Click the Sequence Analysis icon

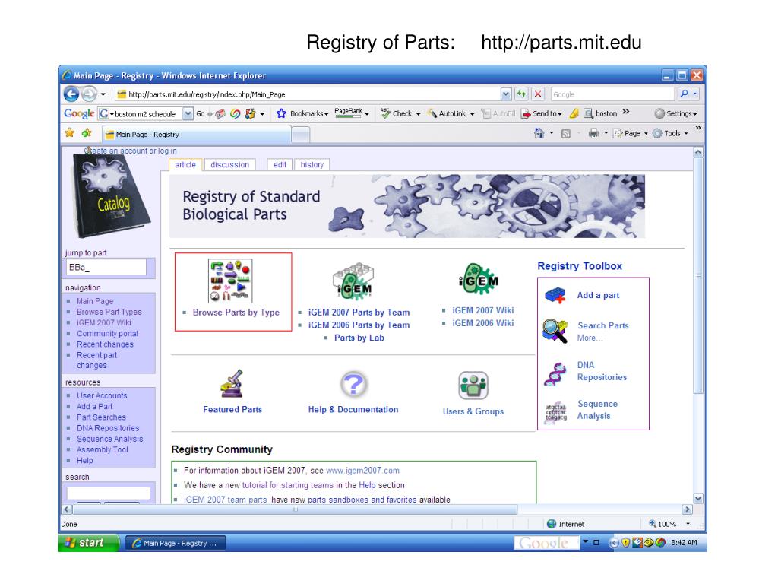tap(555, 411)
